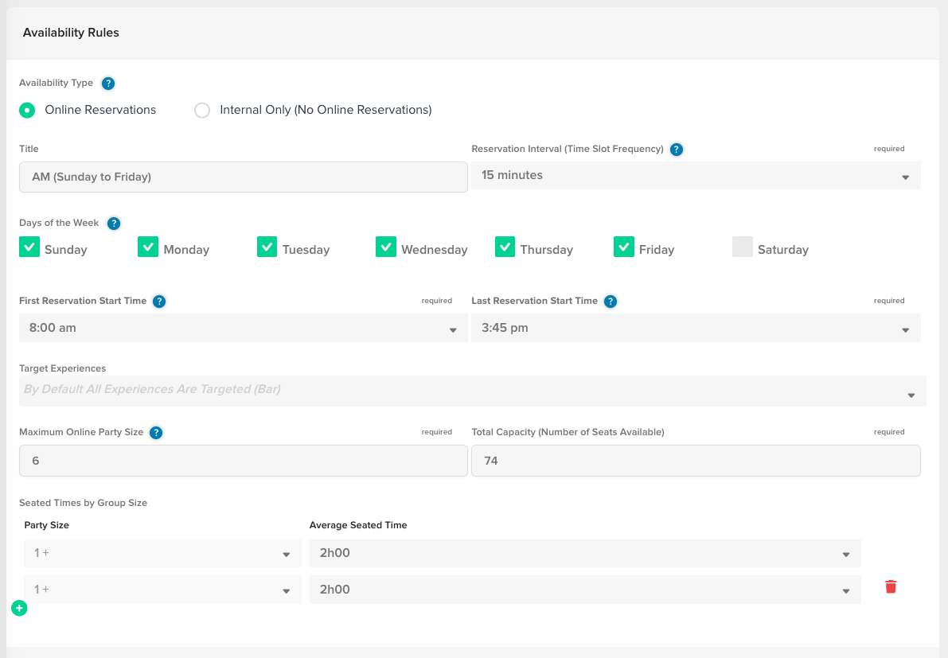Uncheck the Wednesday checkbox

coord(386,247)
